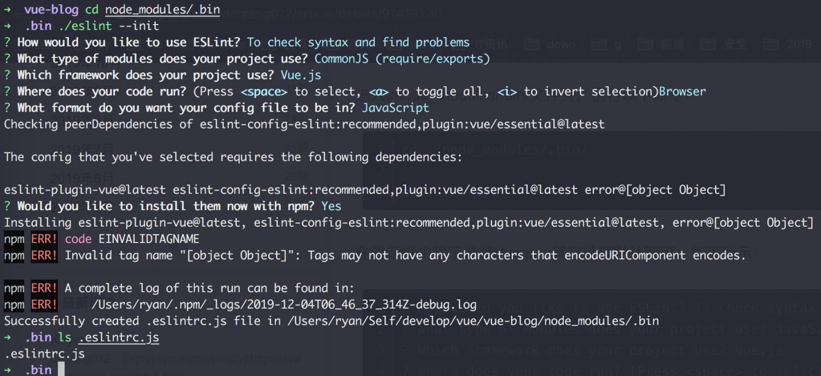Image resolution: width=821 pixels, height=376 pixels.
Task: Click the underlined .eslintrc.js argument after ls
Action: click(x=119, y=338)
